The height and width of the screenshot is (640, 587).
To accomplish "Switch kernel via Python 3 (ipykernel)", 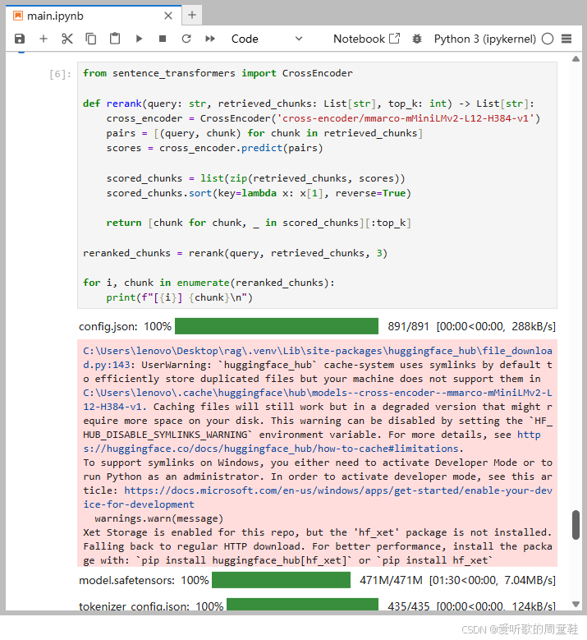I will [x=484, y=39].
